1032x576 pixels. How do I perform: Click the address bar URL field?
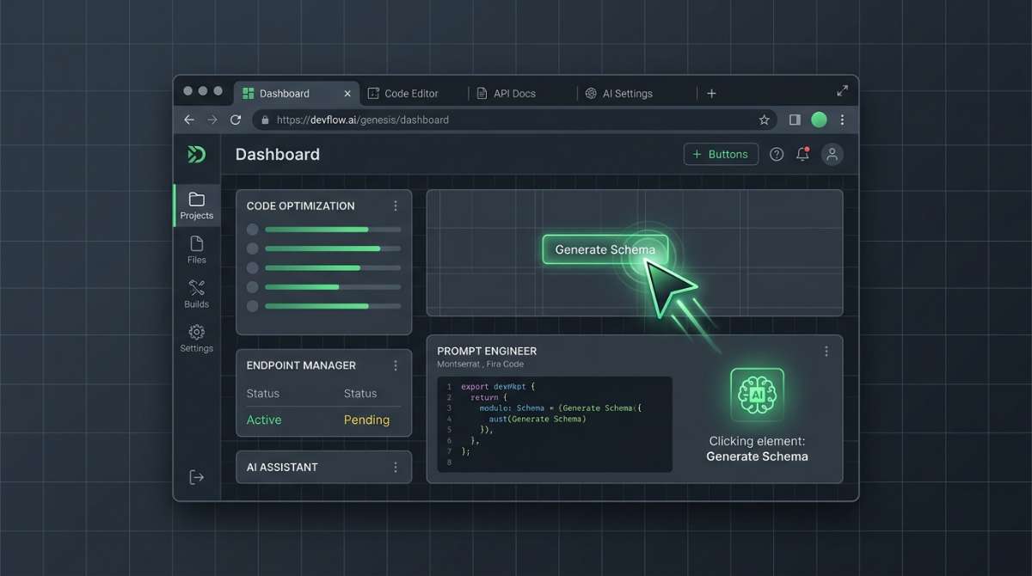click(514, 120)
